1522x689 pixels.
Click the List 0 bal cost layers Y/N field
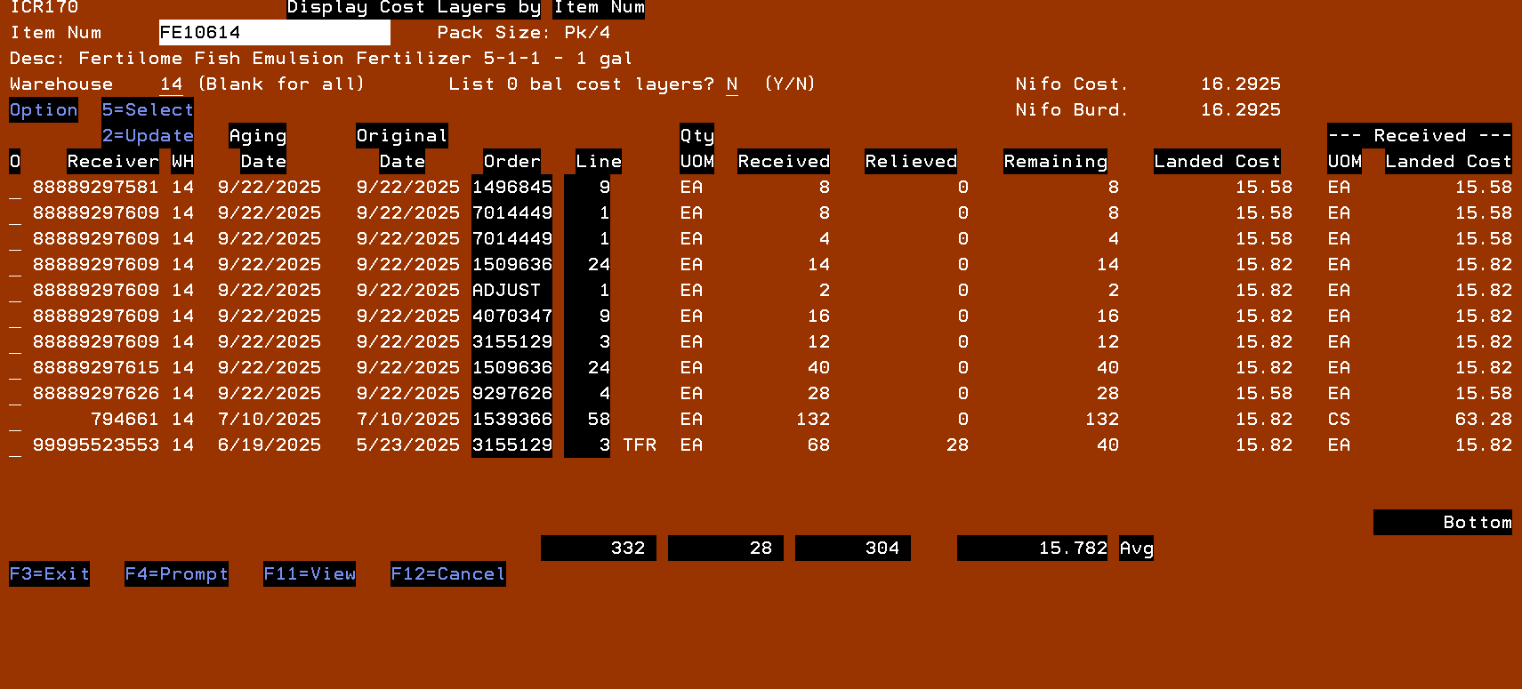click(x=731, y=84)
